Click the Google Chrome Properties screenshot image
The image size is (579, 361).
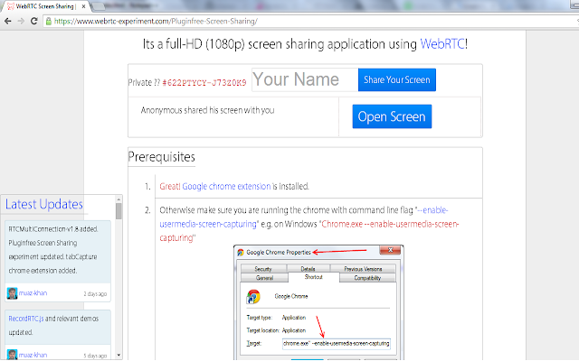(318, 302)
